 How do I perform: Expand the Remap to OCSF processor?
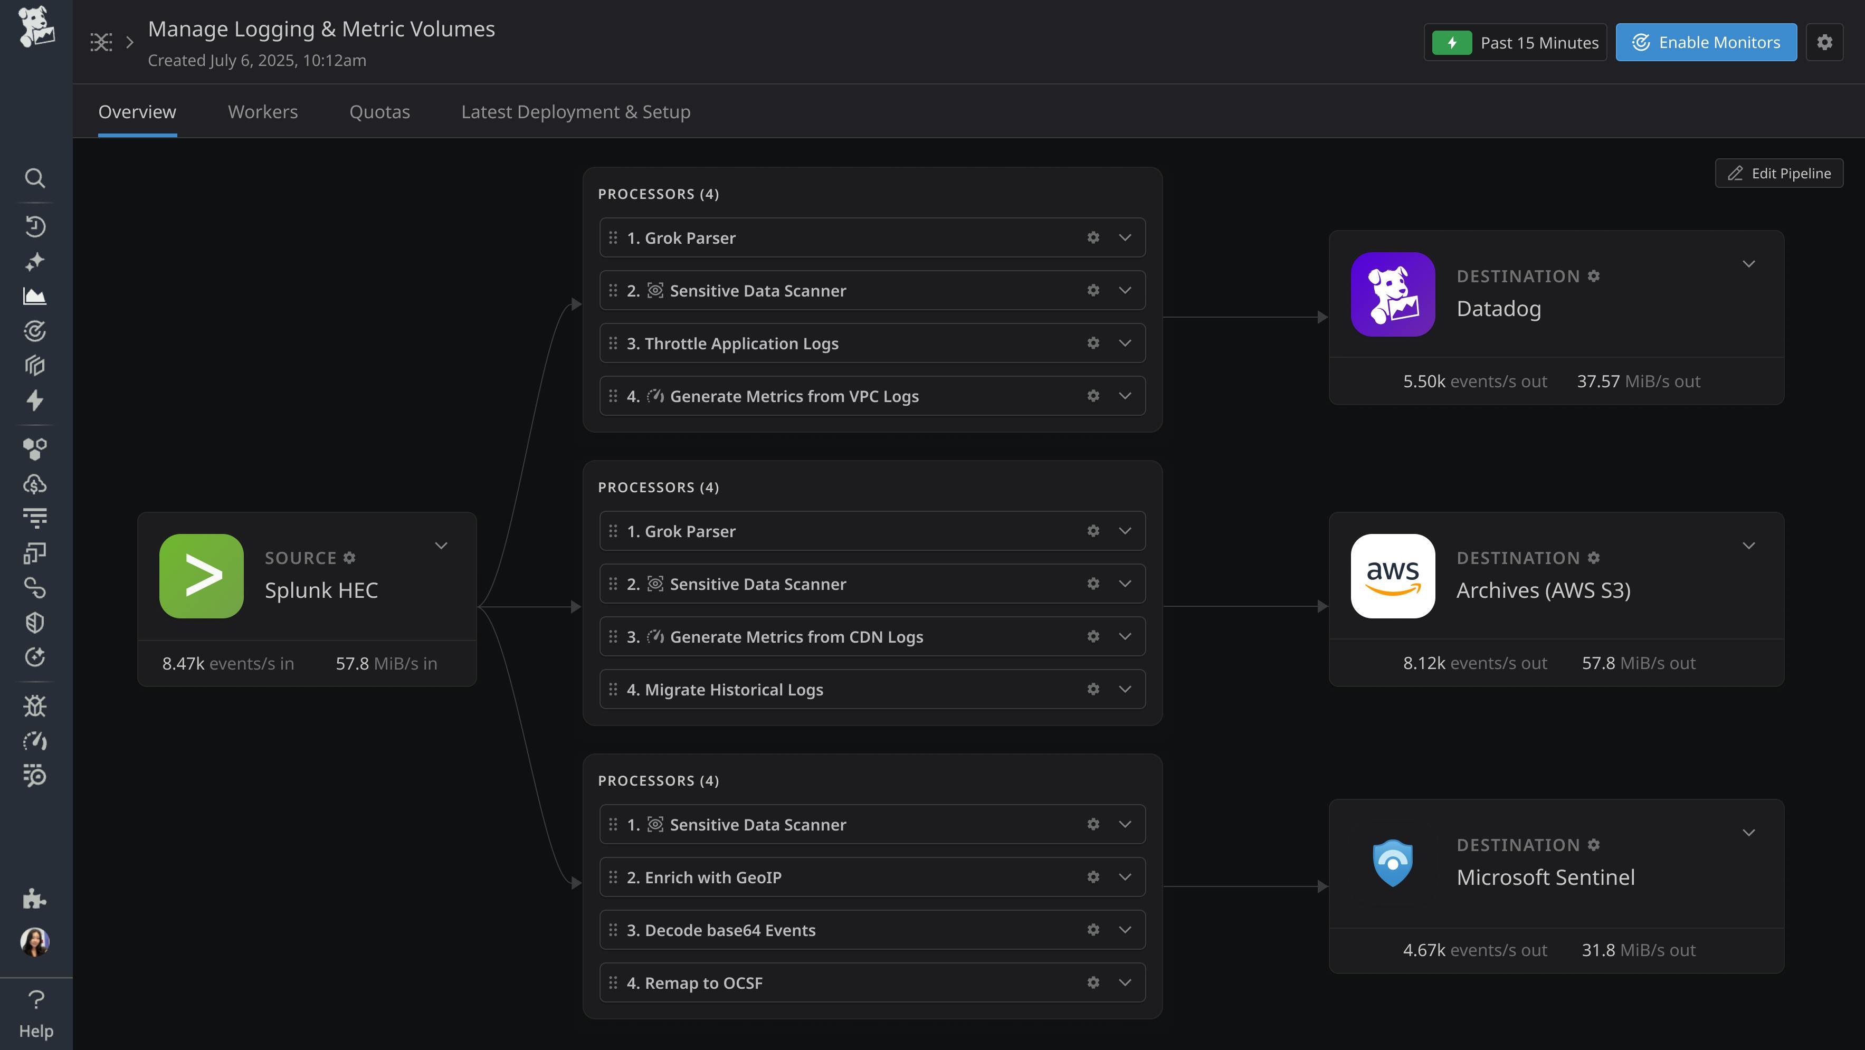click(1125, 982)
